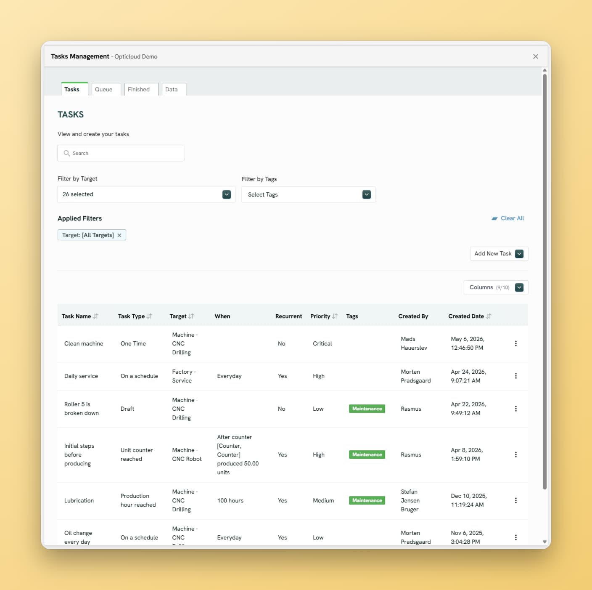Viewport: 592px width, 590px height.
Task: Click Factory - Service target cell
Action: (x=184, y=376)
